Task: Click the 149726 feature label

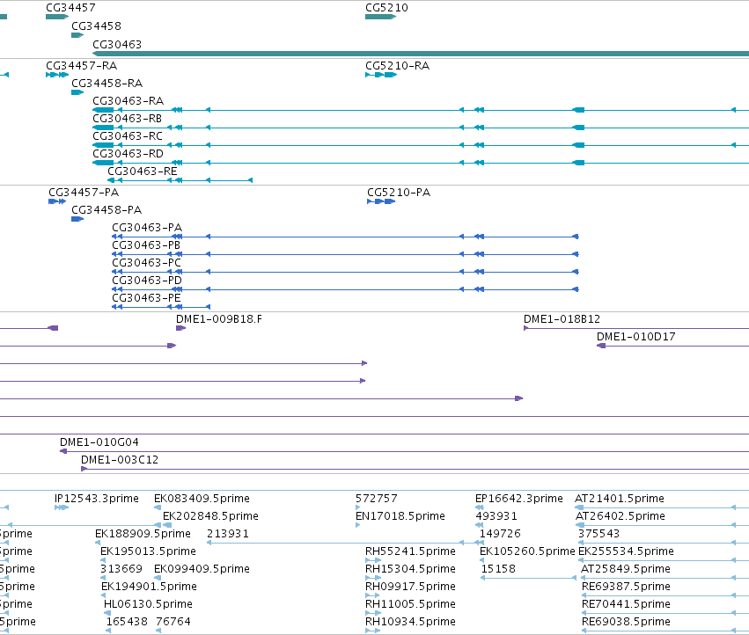Action: 500,534
